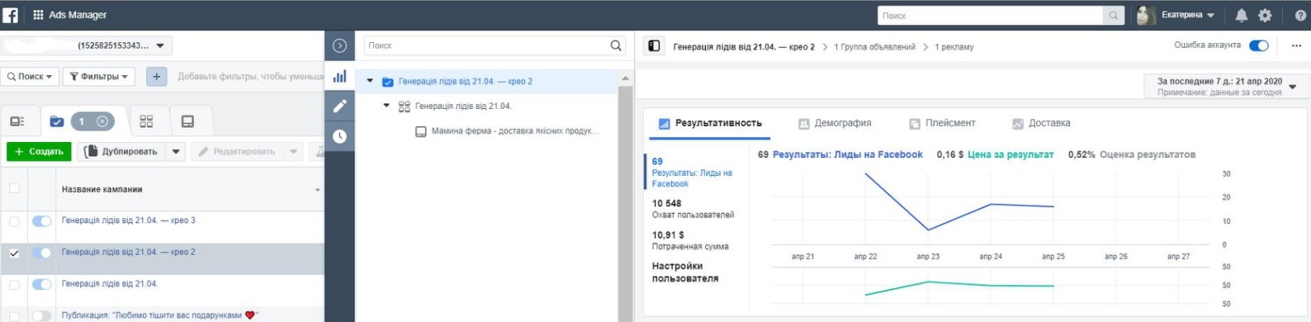Viewport: 1311px width, 322px height.
Task: Open settings gear in top bar
Action: pyautogui.click(x=1265, y=16)
